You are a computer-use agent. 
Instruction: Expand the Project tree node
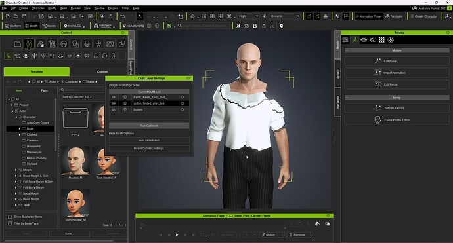point(12,105)
